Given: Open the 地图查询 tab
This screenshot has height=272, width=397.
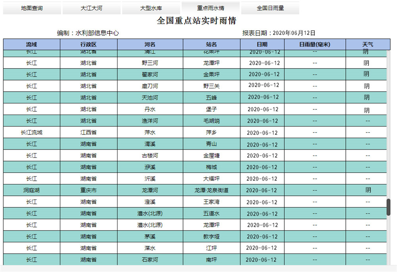Looking at the screenshot, I should coord(32,8).
